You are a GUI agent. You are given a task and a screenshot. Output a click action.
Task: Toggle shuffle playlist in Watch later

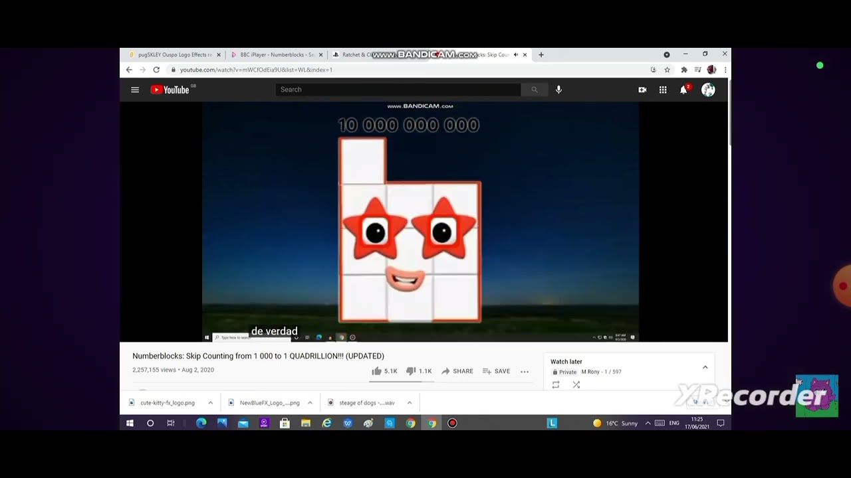(x=576, y=385)
